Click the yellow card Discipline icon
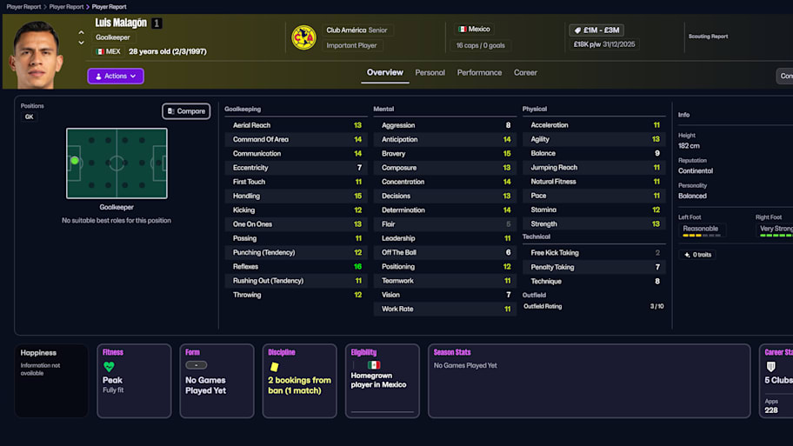The width and height of the screenshot is (793, 446). click(274, 367)
